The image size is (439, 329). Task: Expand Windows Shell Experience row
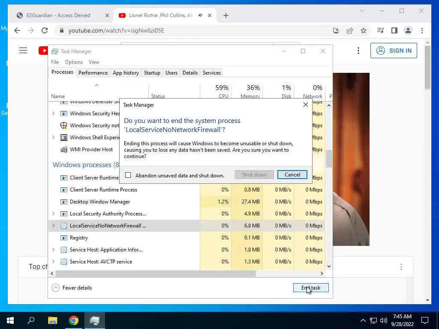point(54,138)
